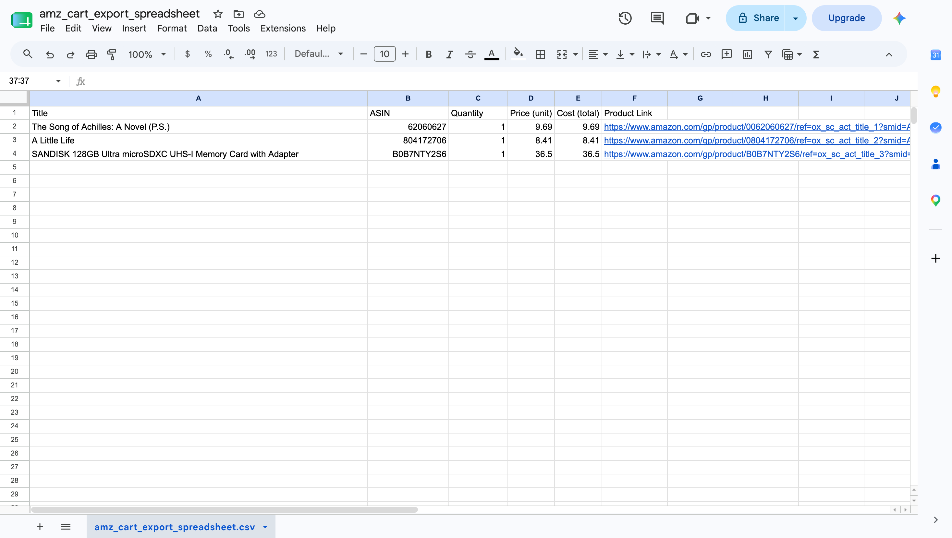The height and width of the screenshot is (538, 952).
Task: Expand merge cells options arrow
Action: pyautogui.click(x=575, y=54)
